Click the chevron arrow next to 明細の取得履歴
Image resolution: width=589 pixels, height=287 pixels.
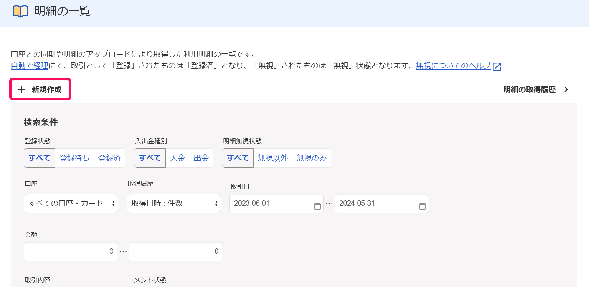point(566,89)
